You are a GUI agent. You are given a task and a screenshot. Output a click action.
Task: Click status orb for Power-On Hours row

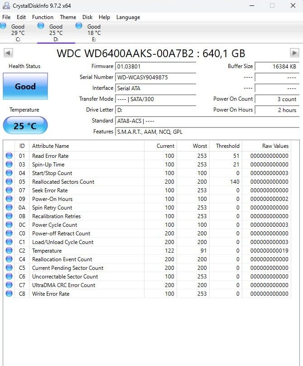[x=9, y=199]
